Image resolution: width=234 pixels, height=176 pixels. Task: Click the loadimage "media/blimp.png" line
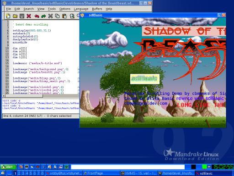[x=37, y=78]
